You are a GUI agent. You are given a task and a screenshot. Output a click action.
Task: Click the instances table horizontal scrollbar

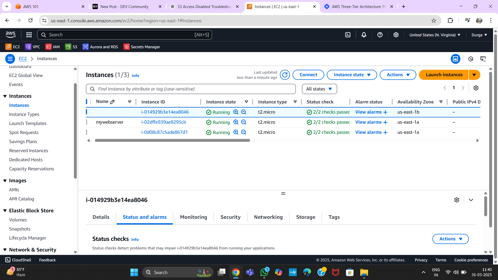[172, 141]
